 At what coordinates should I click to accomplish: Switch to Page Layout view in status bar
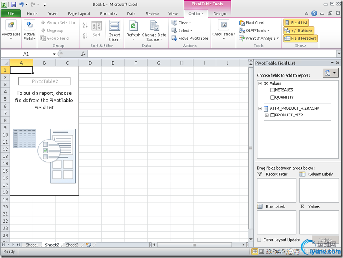pyautogui.click(x=261, y=251)
